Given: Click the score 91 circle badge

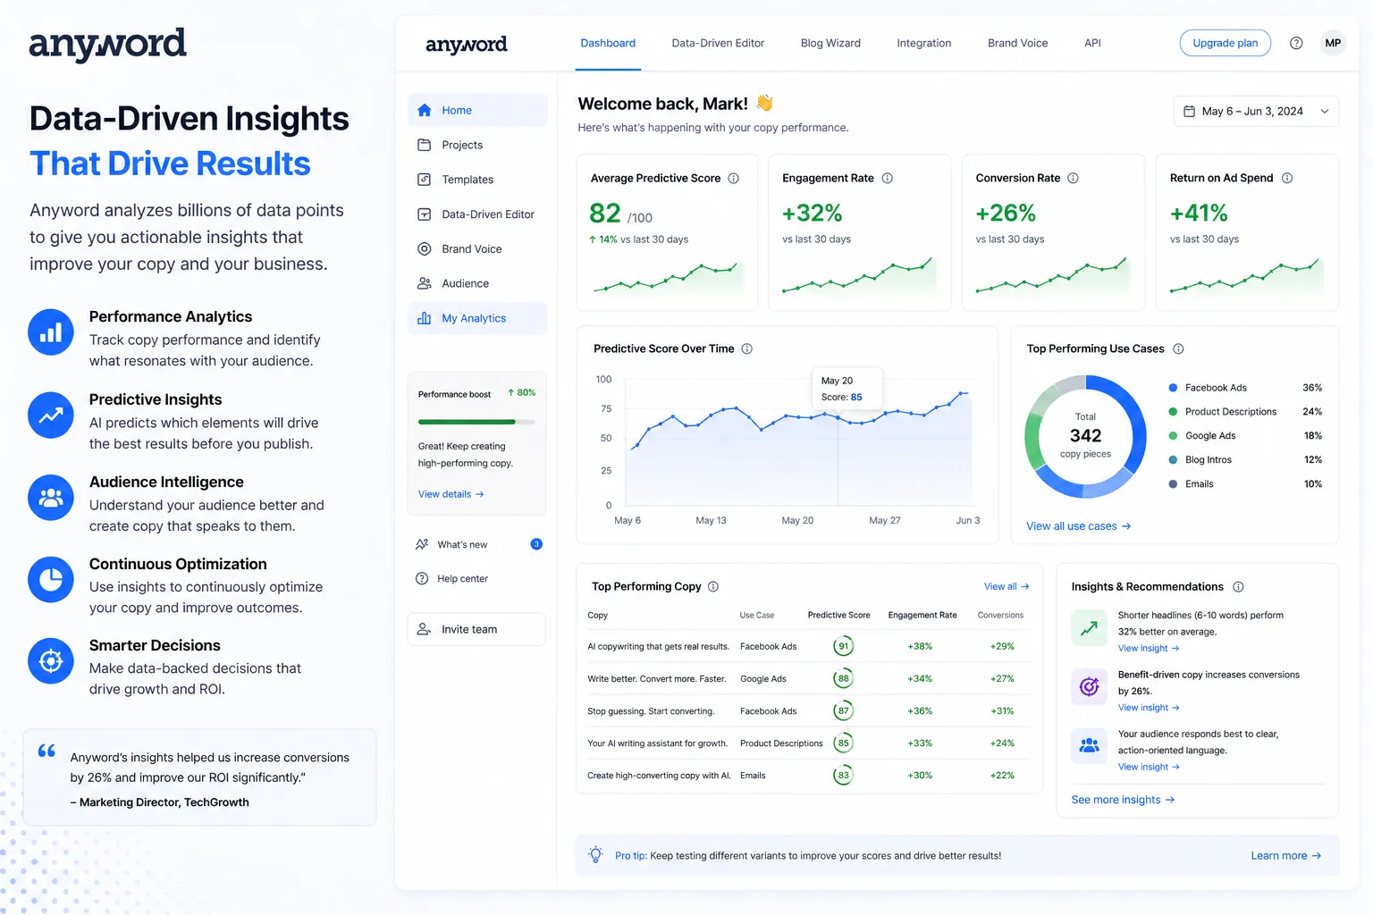Looking at the screenshot, I should pyautogui.click(x=843, y=646).
